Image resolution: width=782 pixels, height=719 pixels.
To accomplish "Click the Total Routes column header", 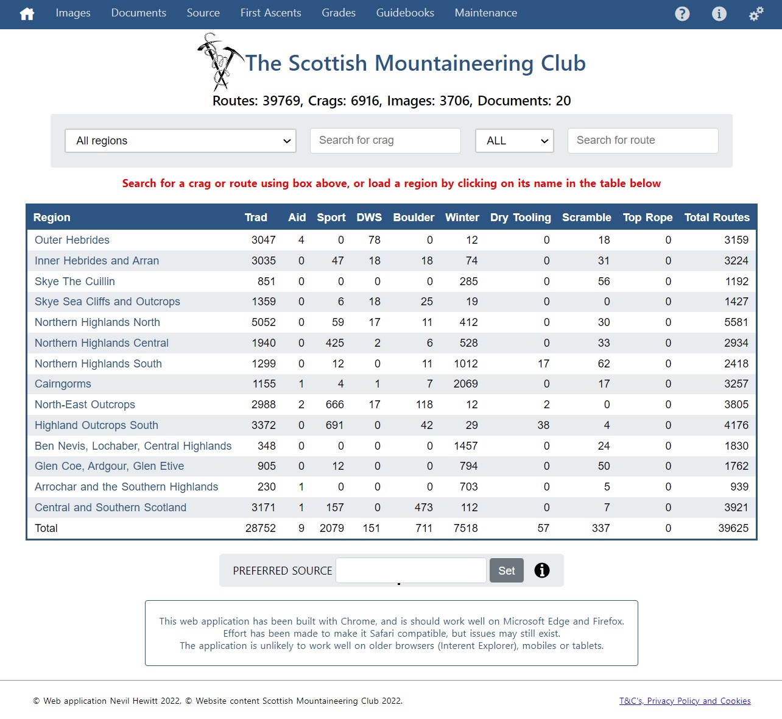I will click(x=717, y=218).
